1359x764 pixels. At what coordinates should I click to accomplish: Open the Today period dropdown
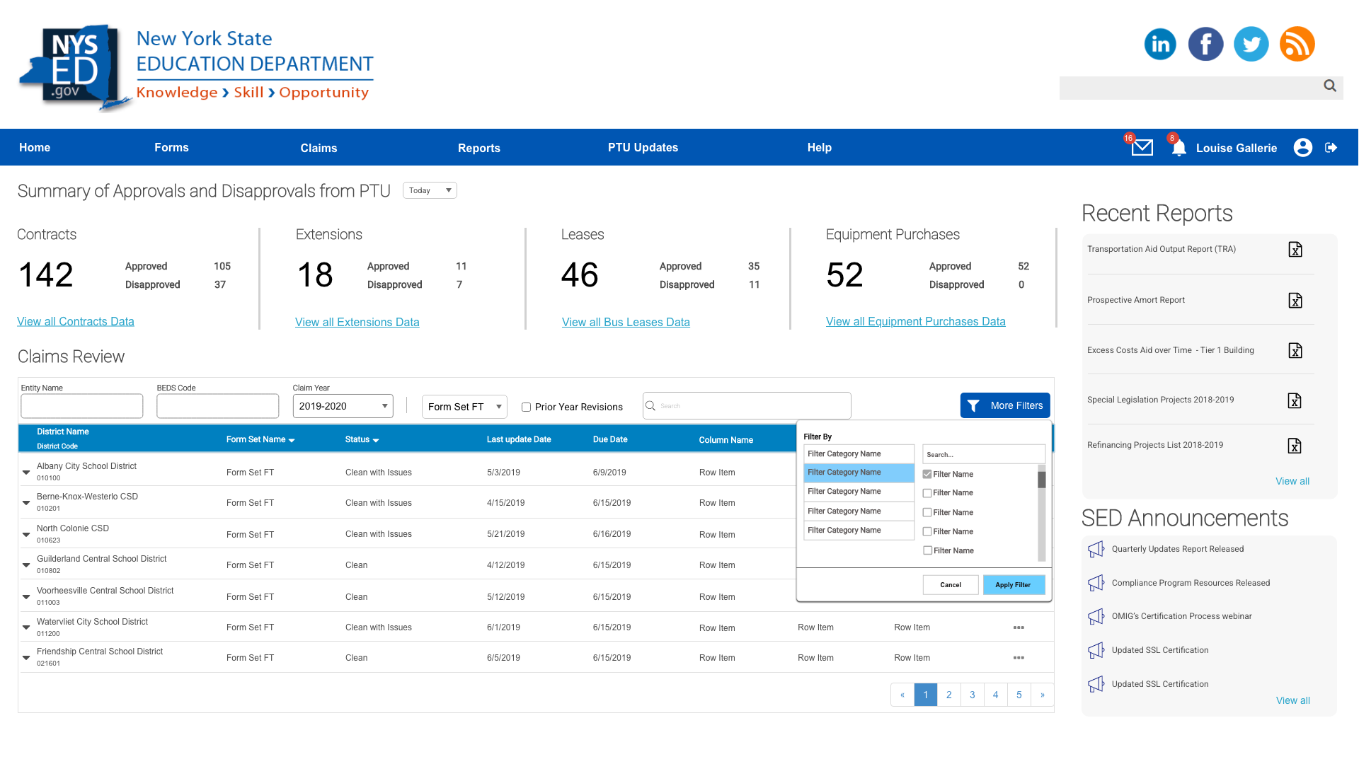coord(430,190)
